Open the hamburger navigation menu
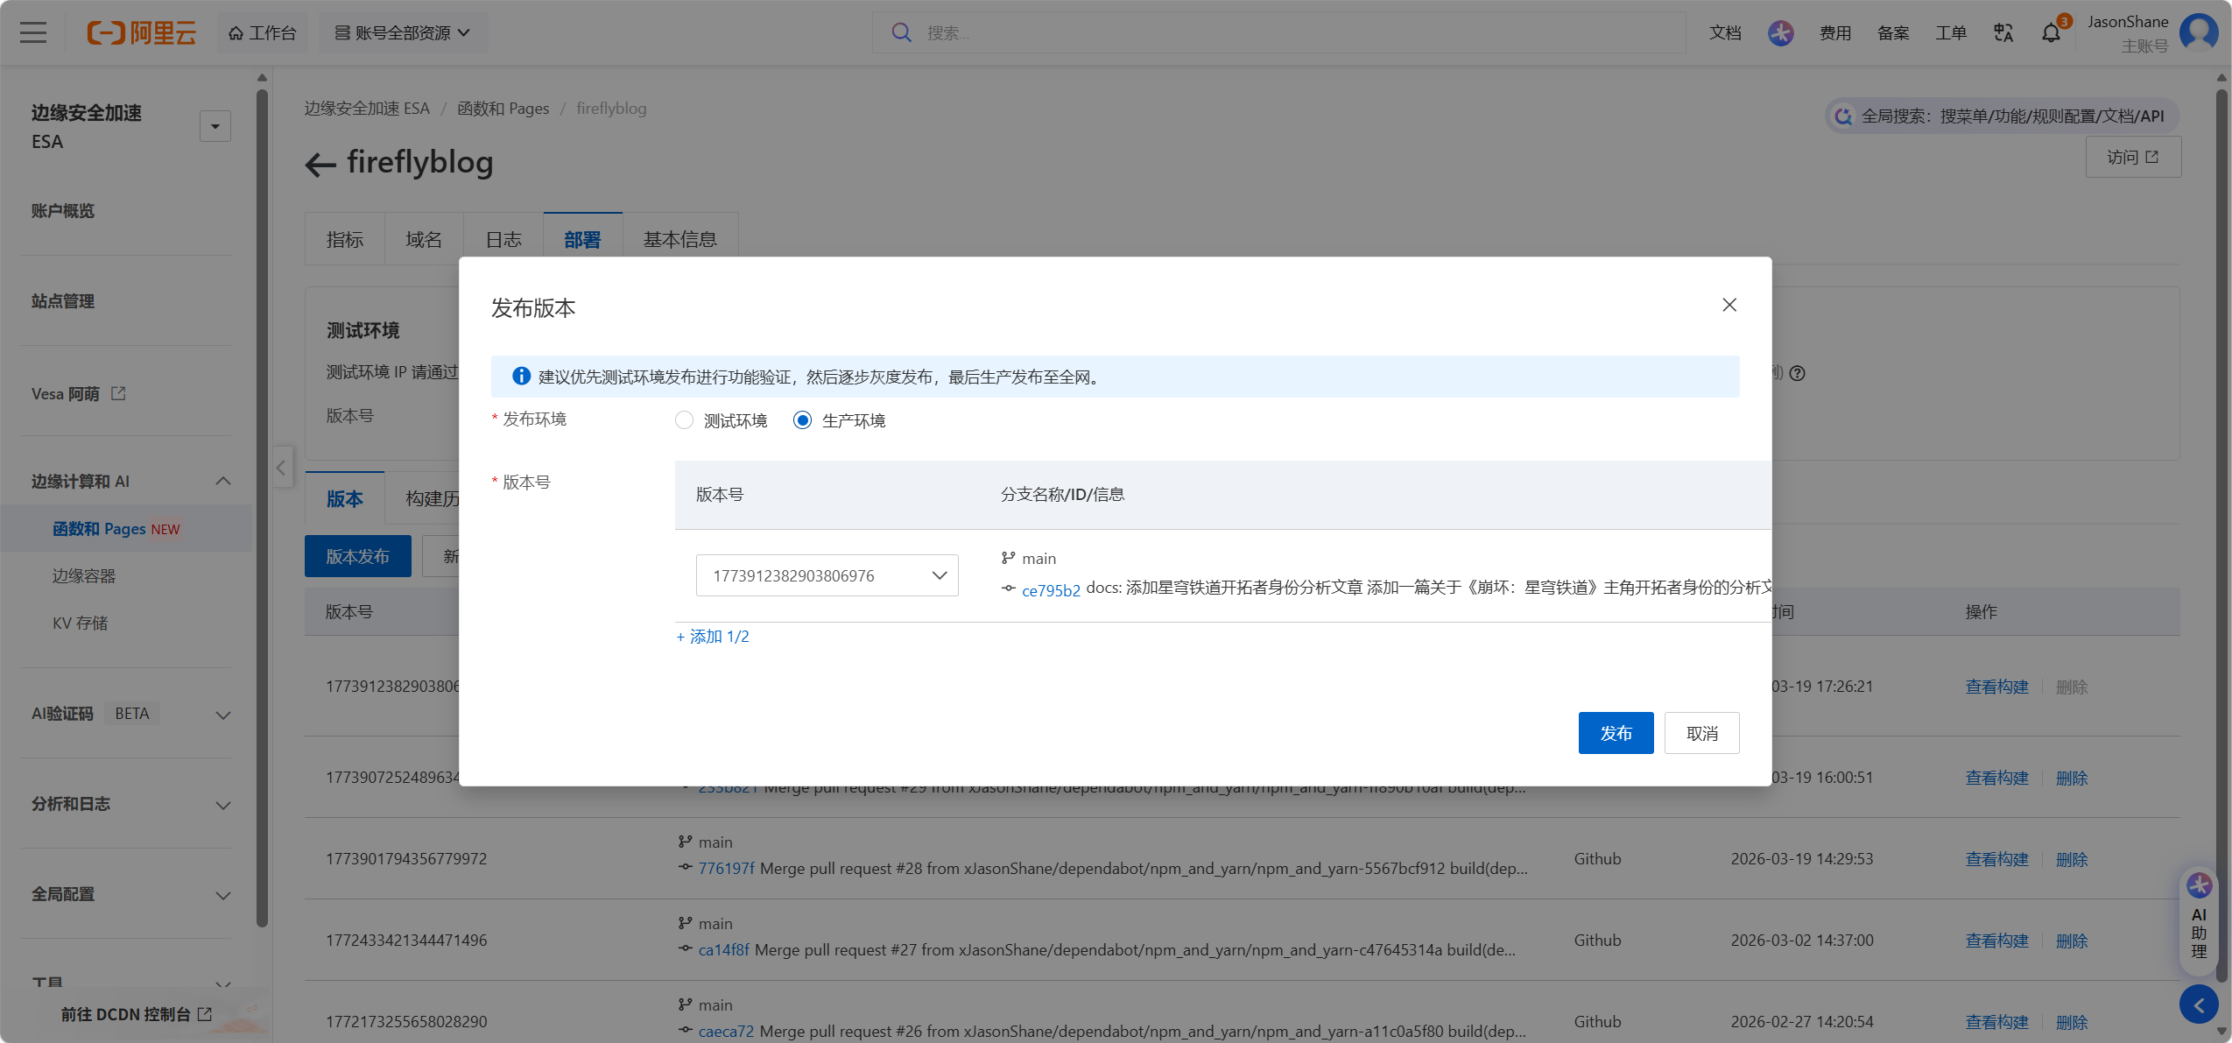 (x=33, y=32)
